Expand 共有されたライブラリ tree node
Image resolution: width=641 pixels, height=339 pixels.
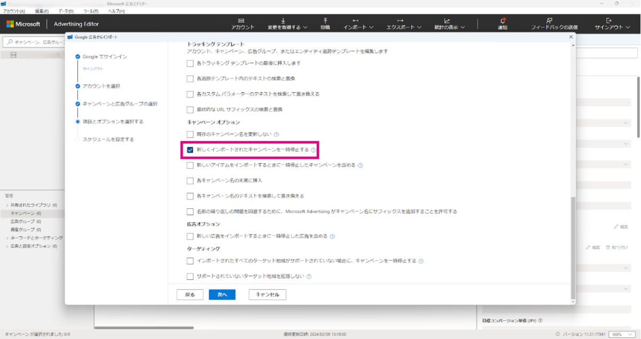point(7,205)
